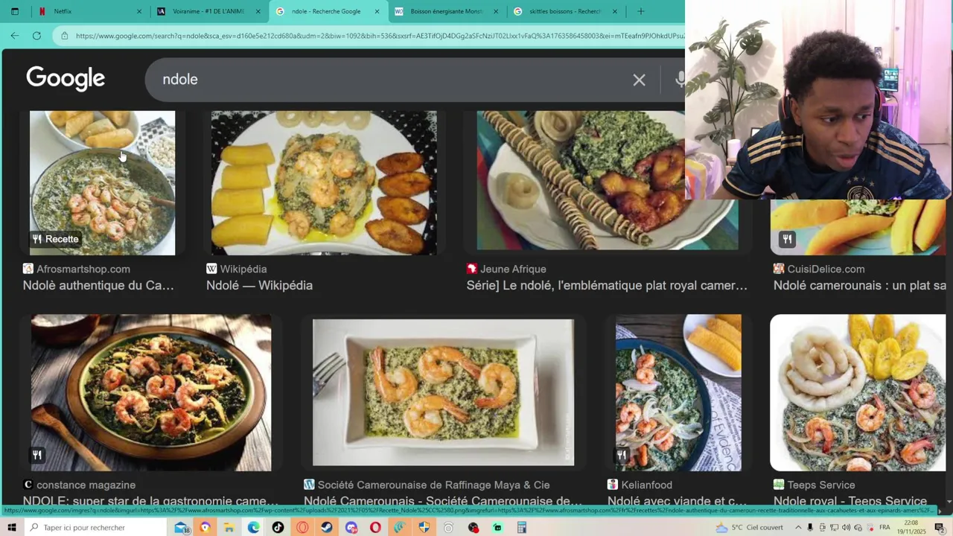The width and height of the screenshot is (953, 536).
Task: Clear the Google search query
Action: click(x=639, y=80)
